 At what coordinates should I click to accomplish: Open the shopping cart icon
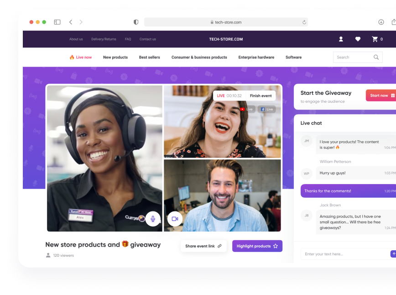point(375,39)
